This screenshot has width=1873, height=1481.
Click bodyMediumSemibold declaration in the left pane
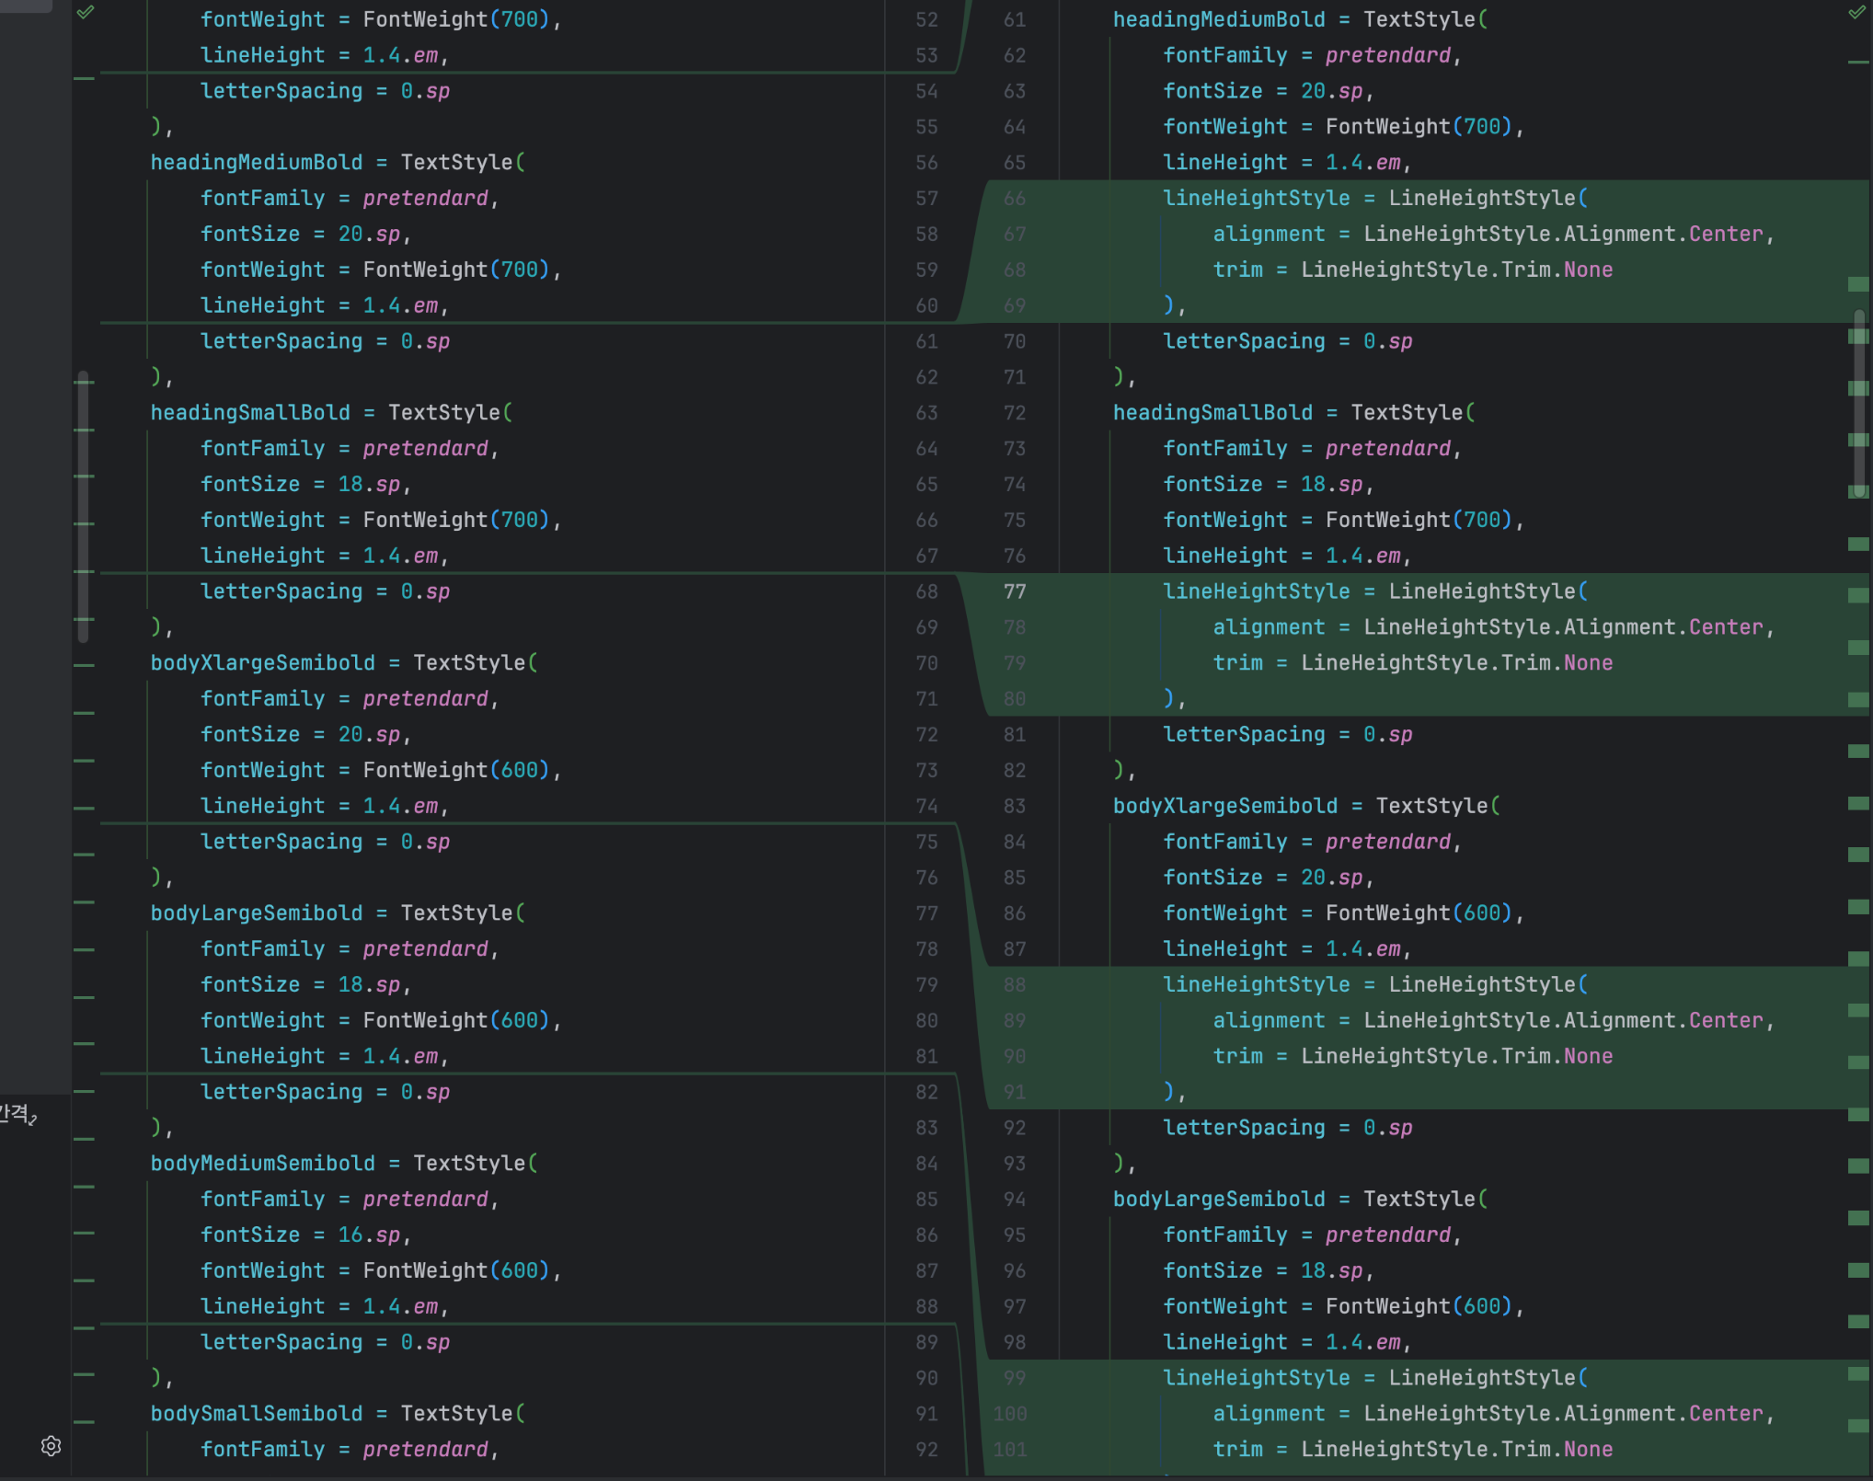point(262,1164)
